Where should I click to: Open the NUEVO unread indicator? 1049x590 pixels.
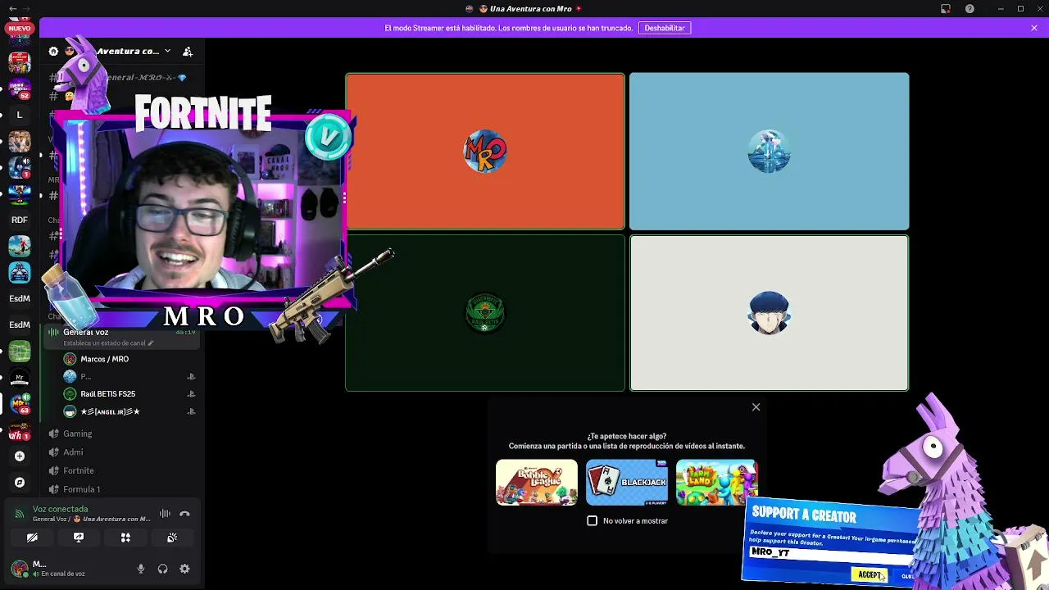tap(20, 28)
